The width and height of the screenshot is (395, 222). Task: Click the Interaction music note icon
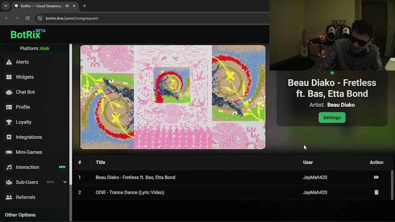[9, 167]
